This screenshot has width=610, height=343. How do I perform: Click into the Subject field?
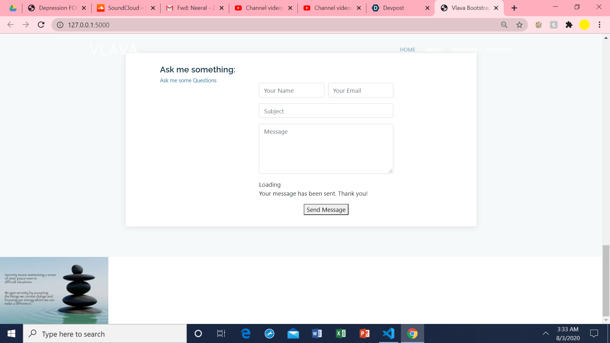326,111
